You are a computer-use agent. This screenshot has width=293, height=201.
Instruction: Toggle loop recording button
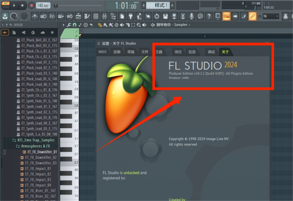tap(70, 16)
